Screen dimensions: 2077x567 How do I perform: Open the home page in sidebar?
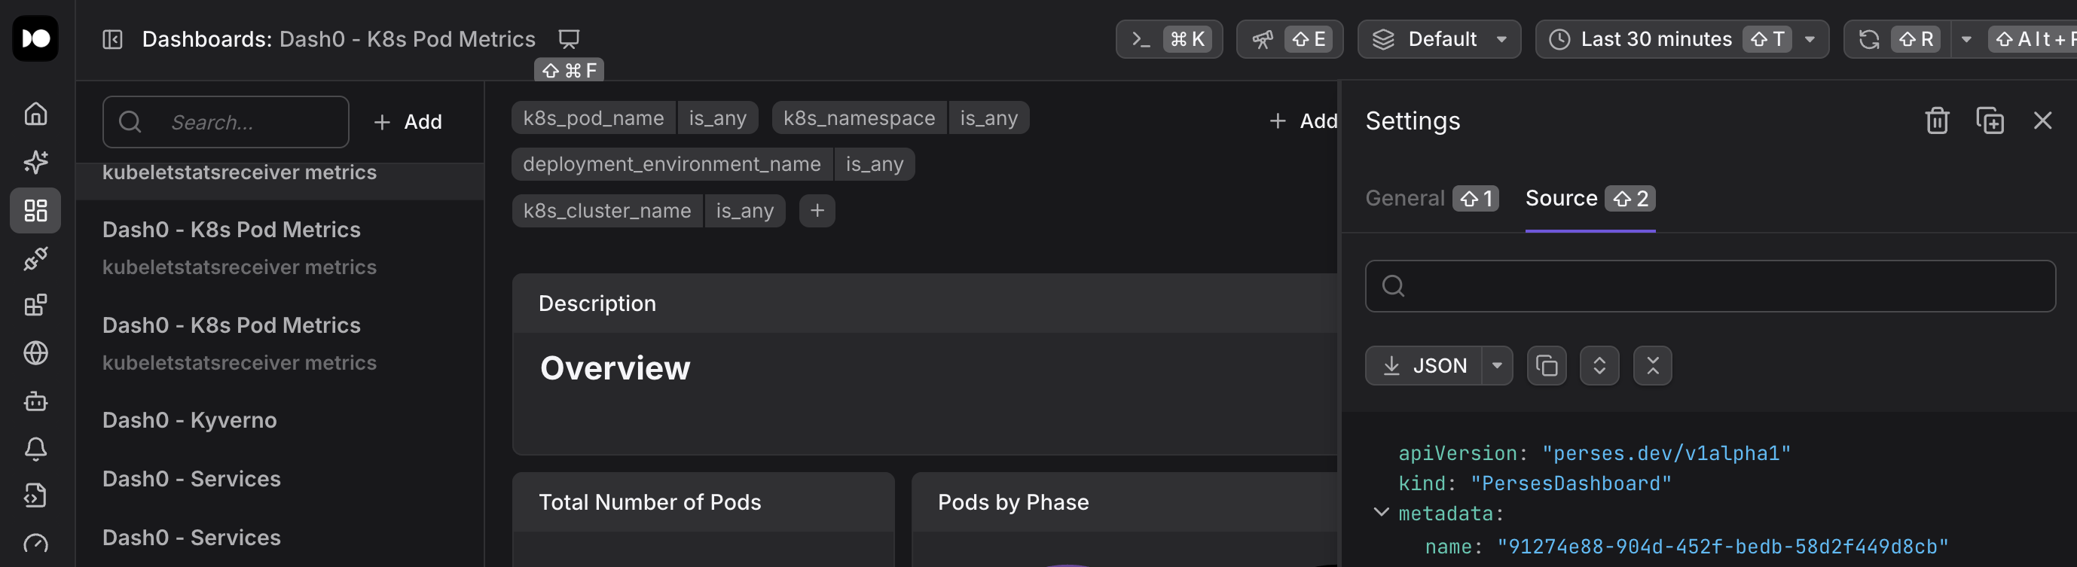[35, 114]
